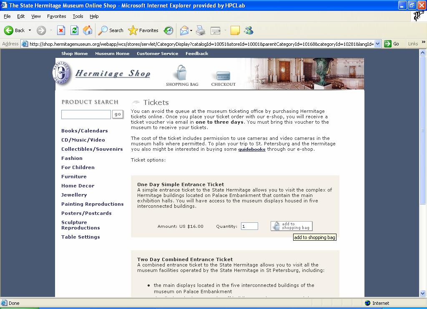This screenshot has width=427, height=309.
Task: Open the Customer Service link
Action: (x=157, y=54)
